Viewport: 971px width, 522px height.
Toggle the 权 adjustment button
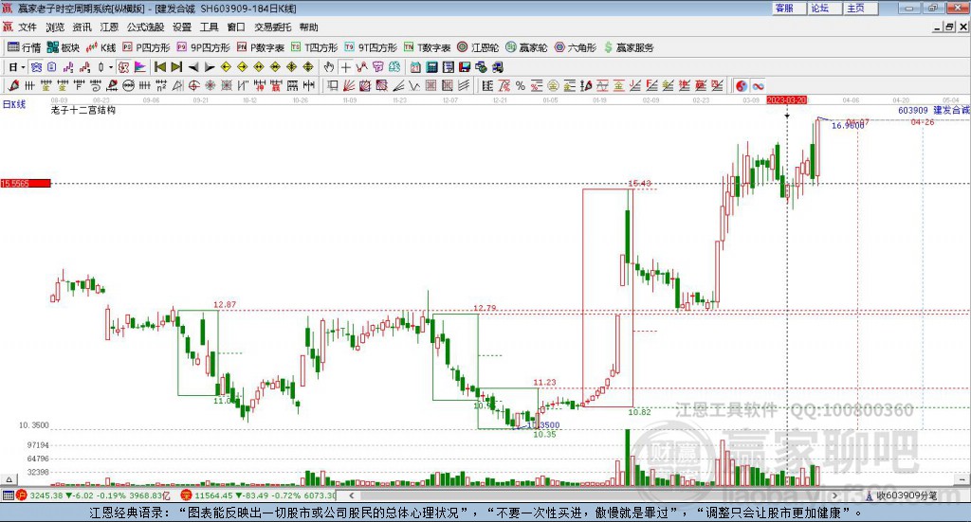(x=123, y=67)
